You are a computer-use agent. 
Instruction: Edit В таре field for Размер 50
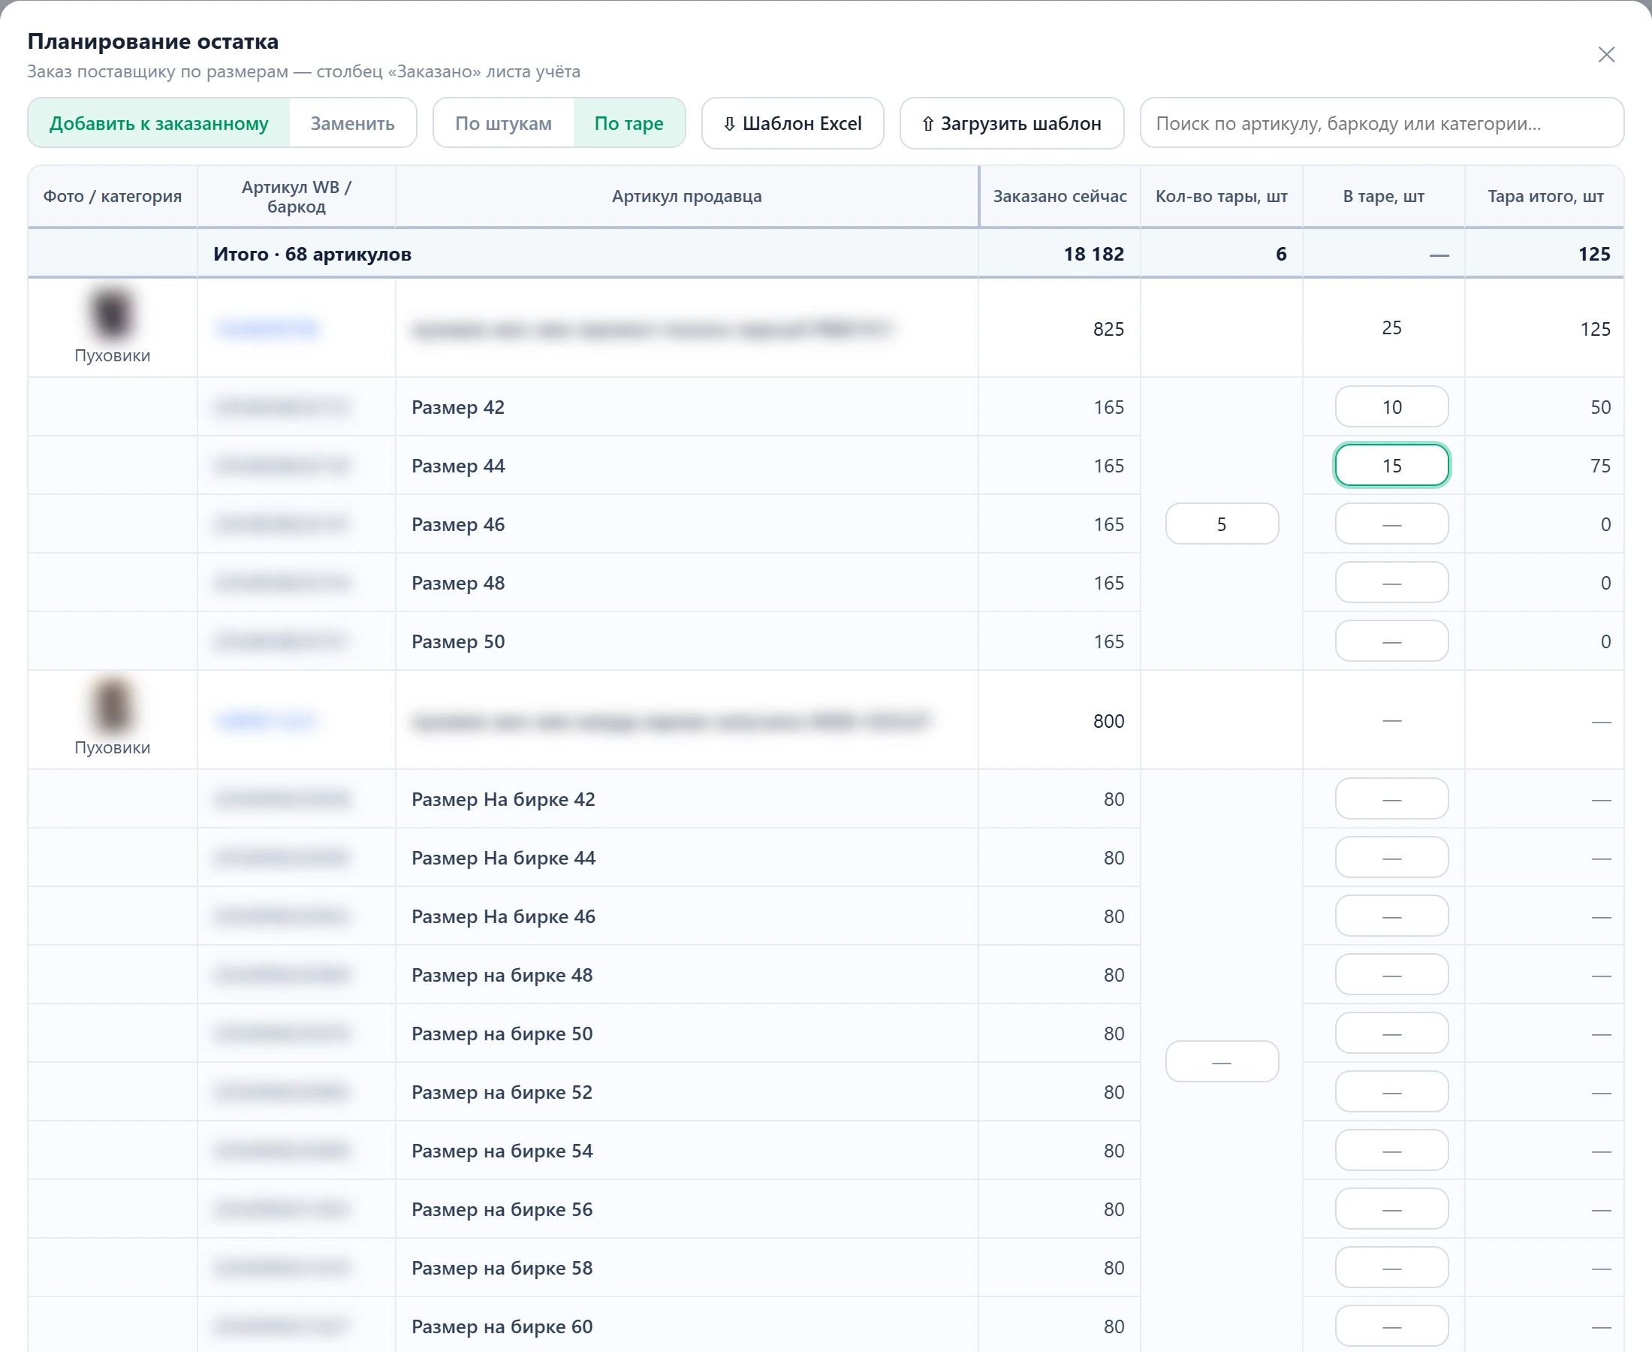click(x=1391, y=641)
